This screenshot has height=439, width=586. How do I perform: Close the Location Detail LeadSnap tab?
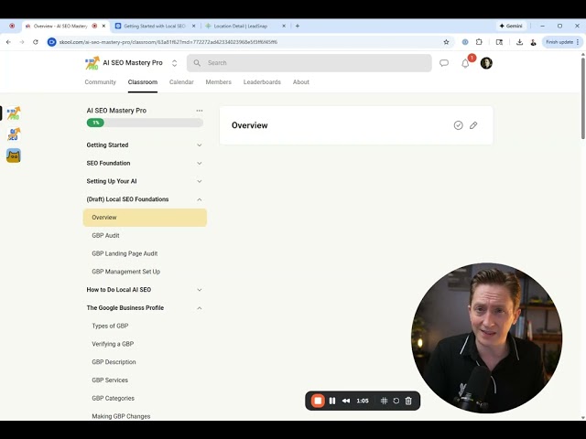[284, 27]
